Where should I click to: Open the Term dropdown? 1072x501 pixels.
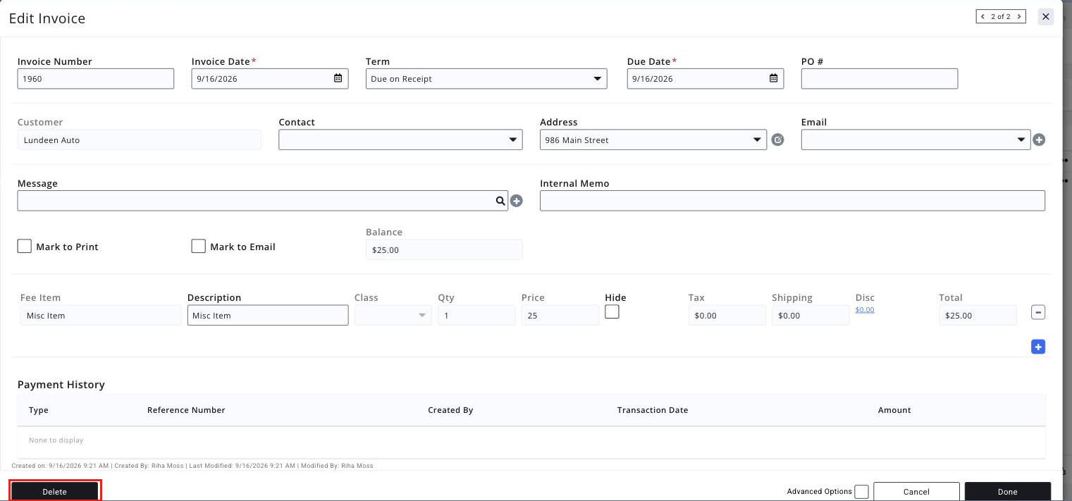point(486,78)
